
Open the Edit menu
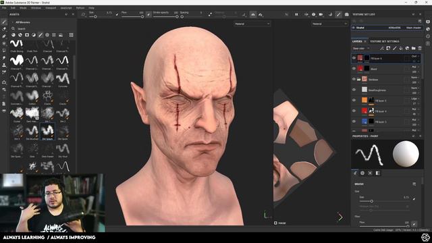[13, 8]
